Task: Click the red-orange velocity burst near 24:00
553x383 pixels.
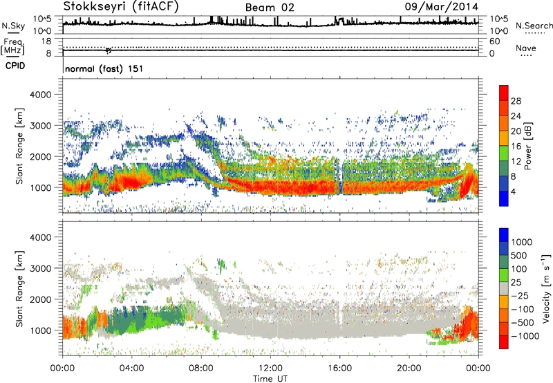Action: point(471,324)
